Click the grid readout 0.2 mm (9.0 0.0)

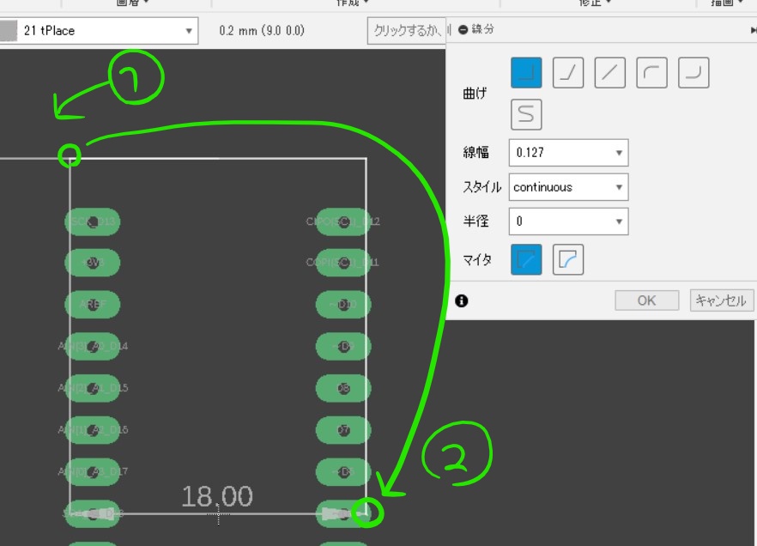pyautogui.click(x=262, y=31)
